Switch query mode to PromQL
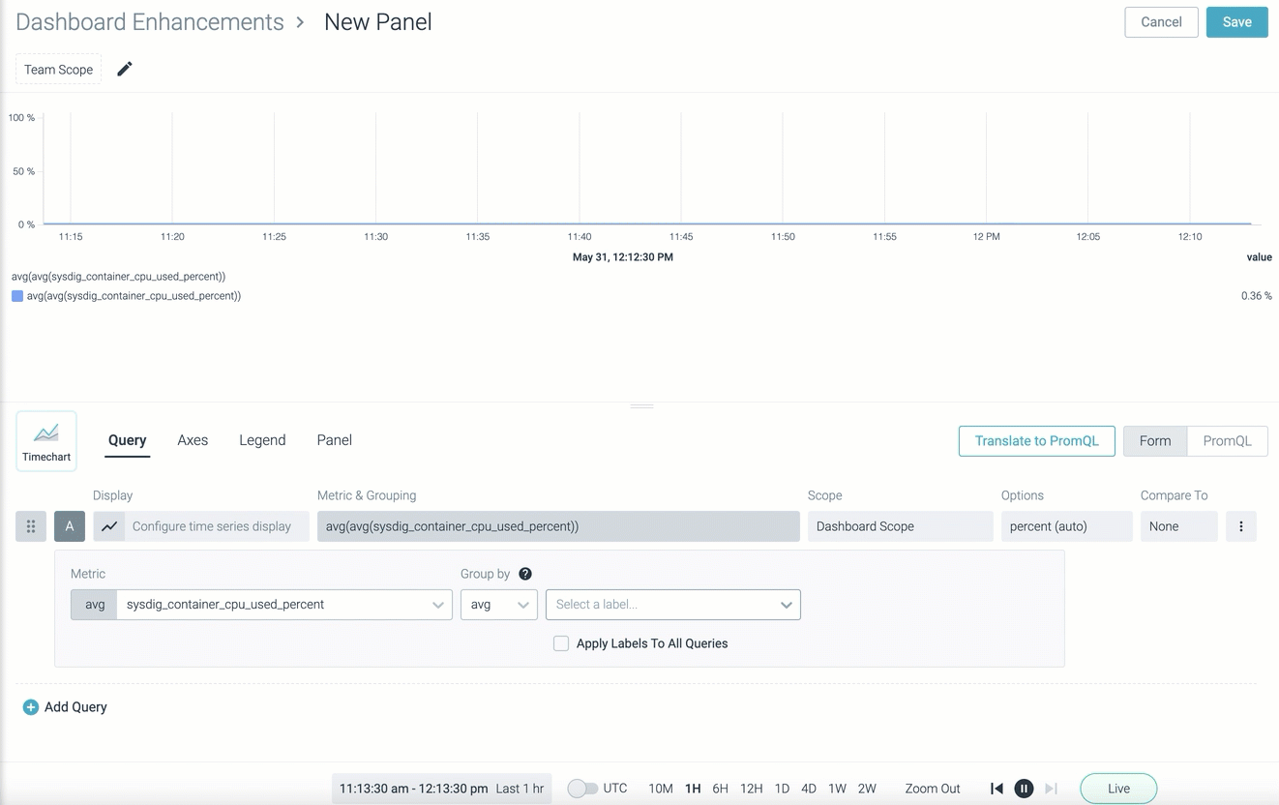Screen dimensions: 1279x805 click(x=1228, y=440)
